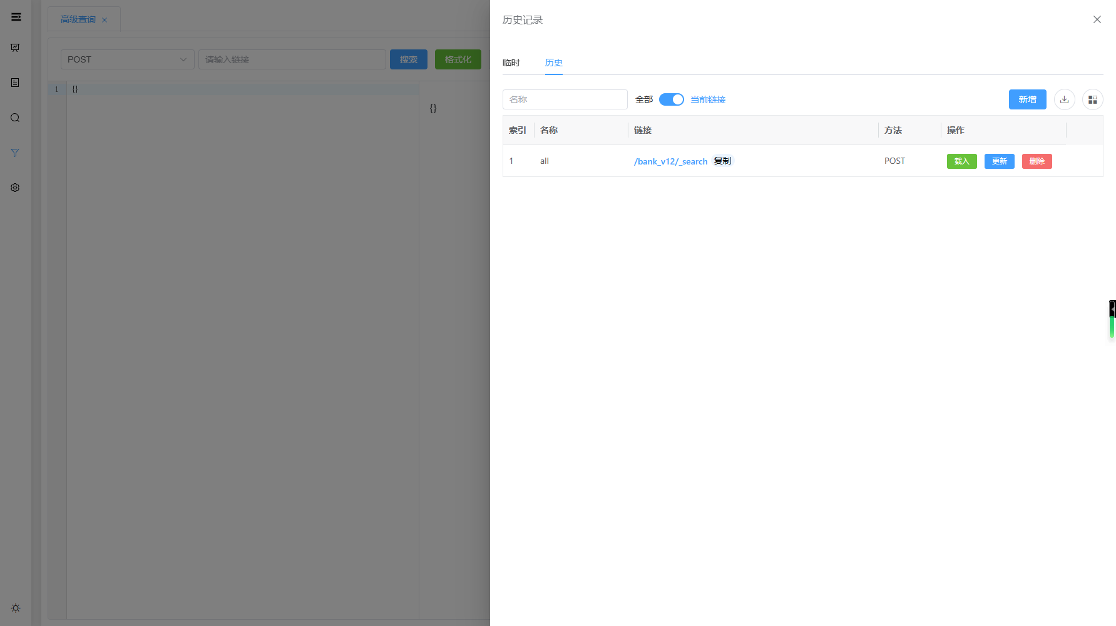Open the /bank_v12/_search link
Image resolution: width=1116 pixels, height=626 pixels.
[x=670, y=161]
